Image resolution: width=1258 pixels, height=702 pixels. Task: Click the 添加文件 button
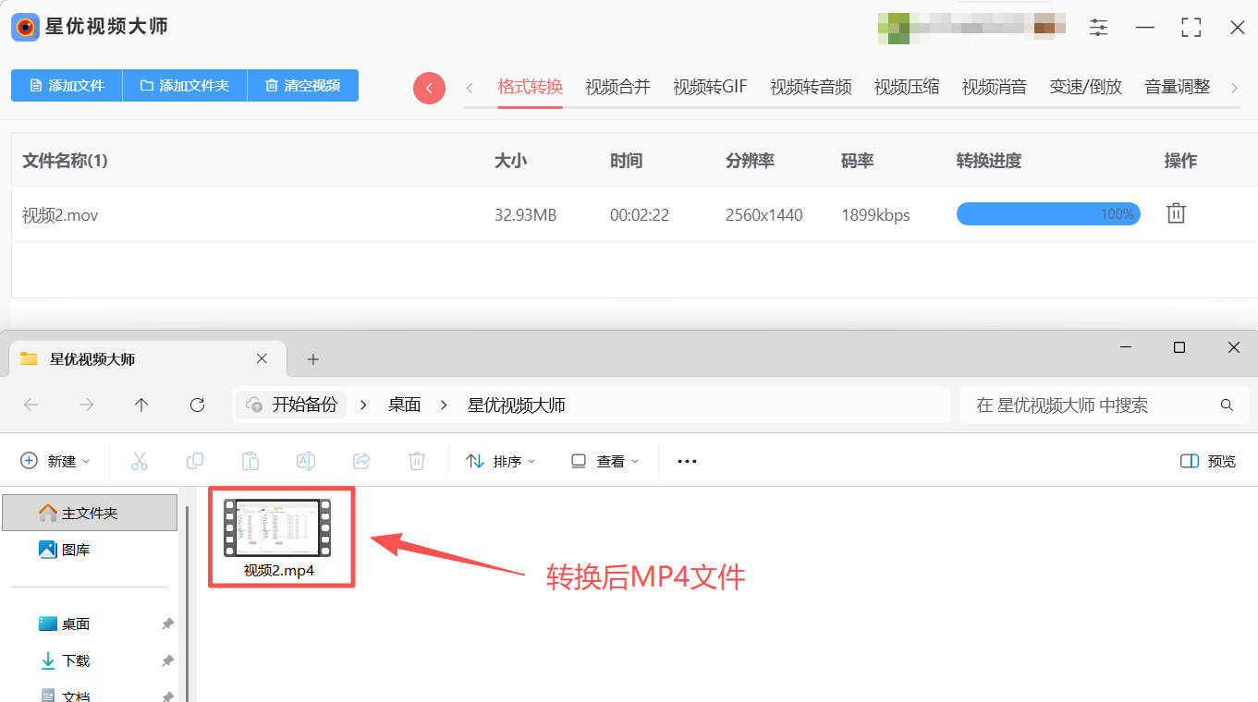(67, 86)
